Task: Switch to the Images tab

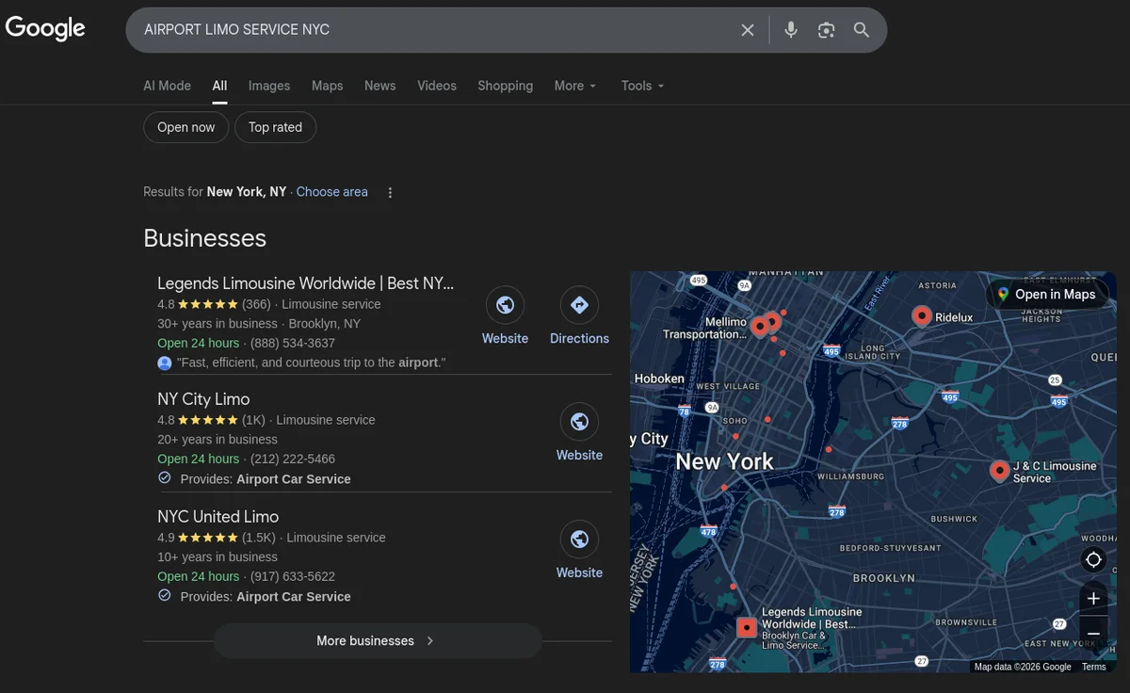Action: [269, 86]
